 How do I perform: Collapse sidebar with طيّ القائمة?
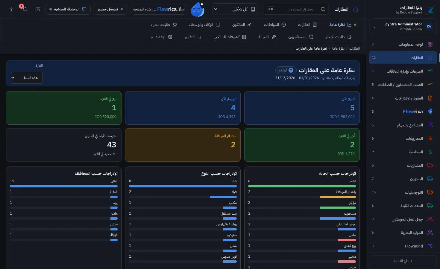click(403, 261)
